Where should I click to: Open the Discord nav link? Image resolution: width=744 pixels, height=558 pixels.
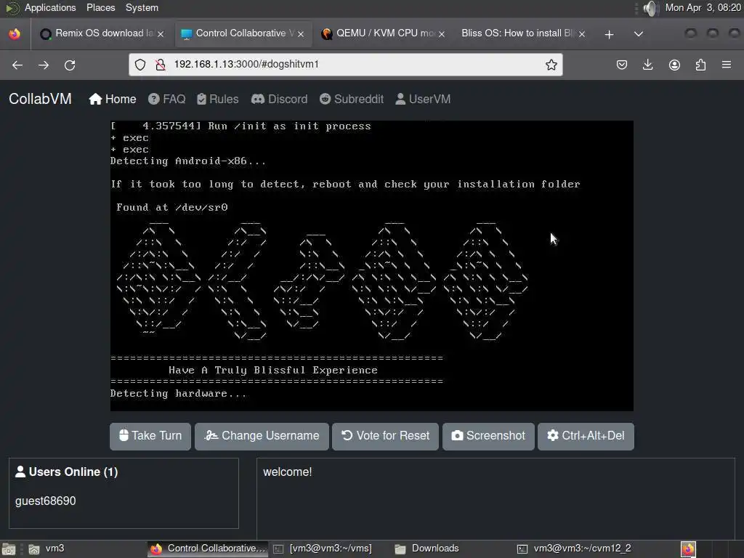(x=280, y=99)
